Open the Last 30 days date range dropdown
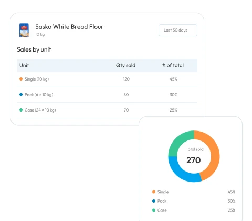252x221 pixels. (178, 30)
